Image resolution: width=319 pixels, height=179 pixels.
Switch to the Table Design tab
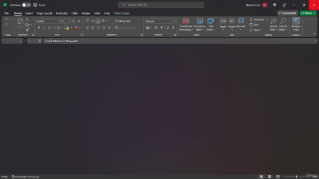point(122,13)
